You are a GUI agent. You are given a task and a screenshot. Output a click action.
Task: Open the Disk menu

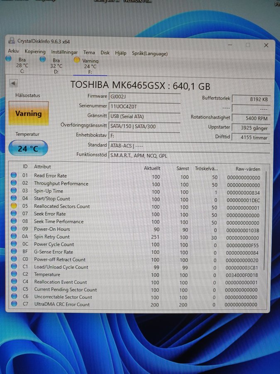(105, 53)
